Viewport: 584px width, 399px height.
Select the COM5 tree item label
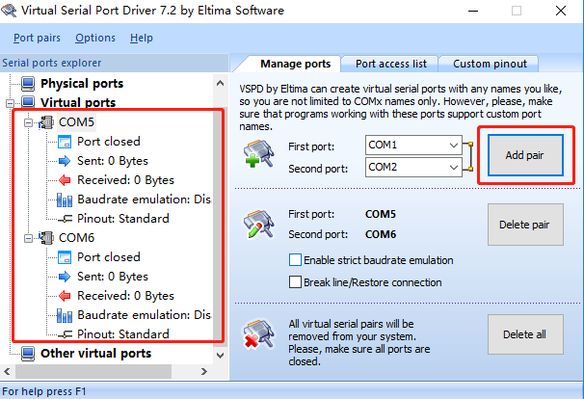(77, 122)
